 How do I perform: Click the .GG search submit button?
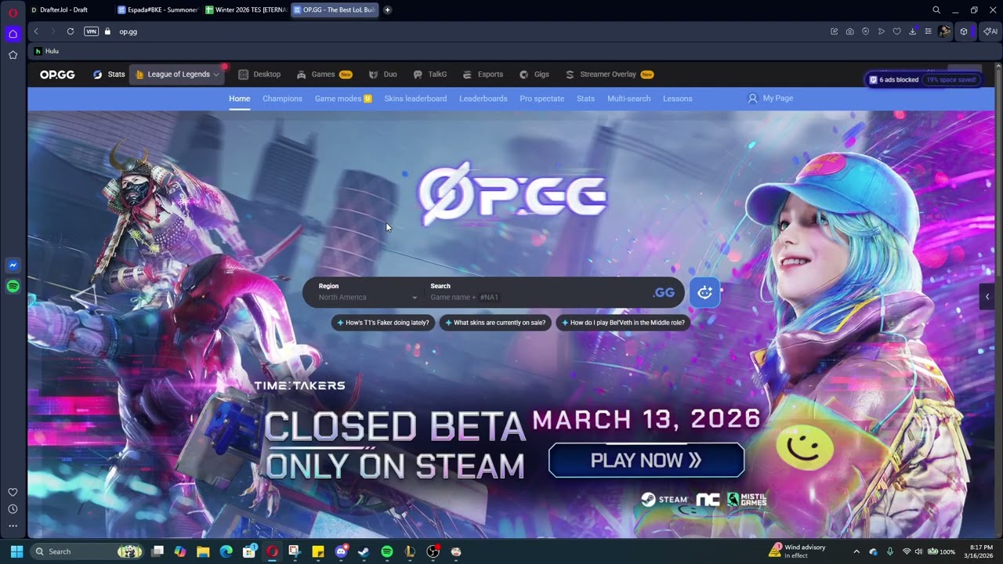(x=664, y=292)
